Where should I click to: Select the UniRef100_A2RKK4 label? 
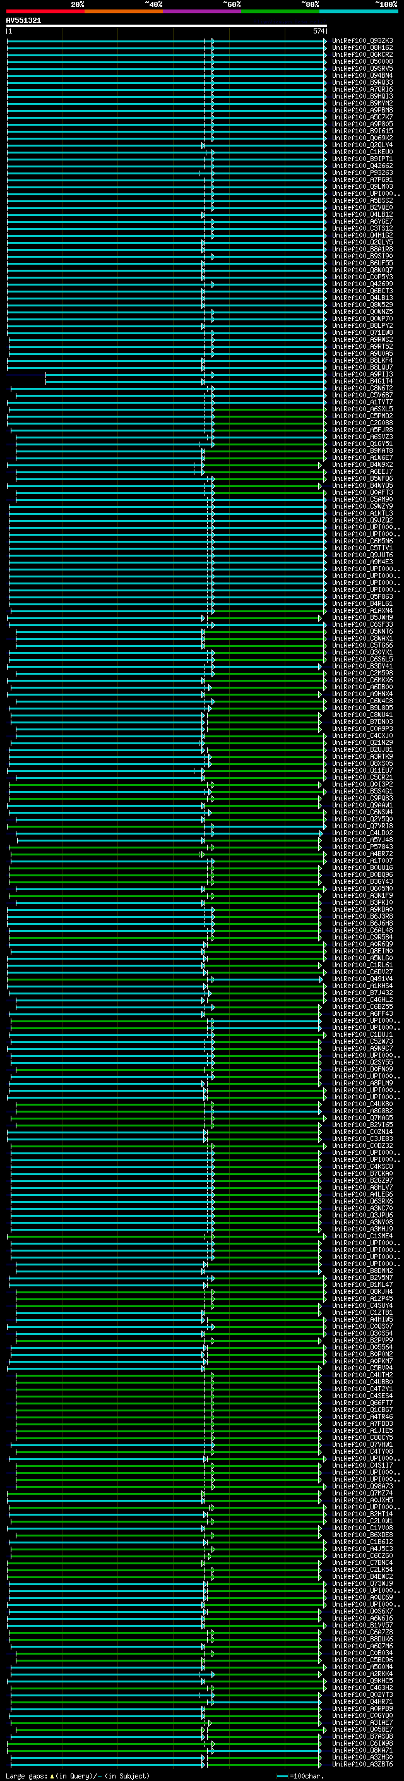tap(362, 1674)
